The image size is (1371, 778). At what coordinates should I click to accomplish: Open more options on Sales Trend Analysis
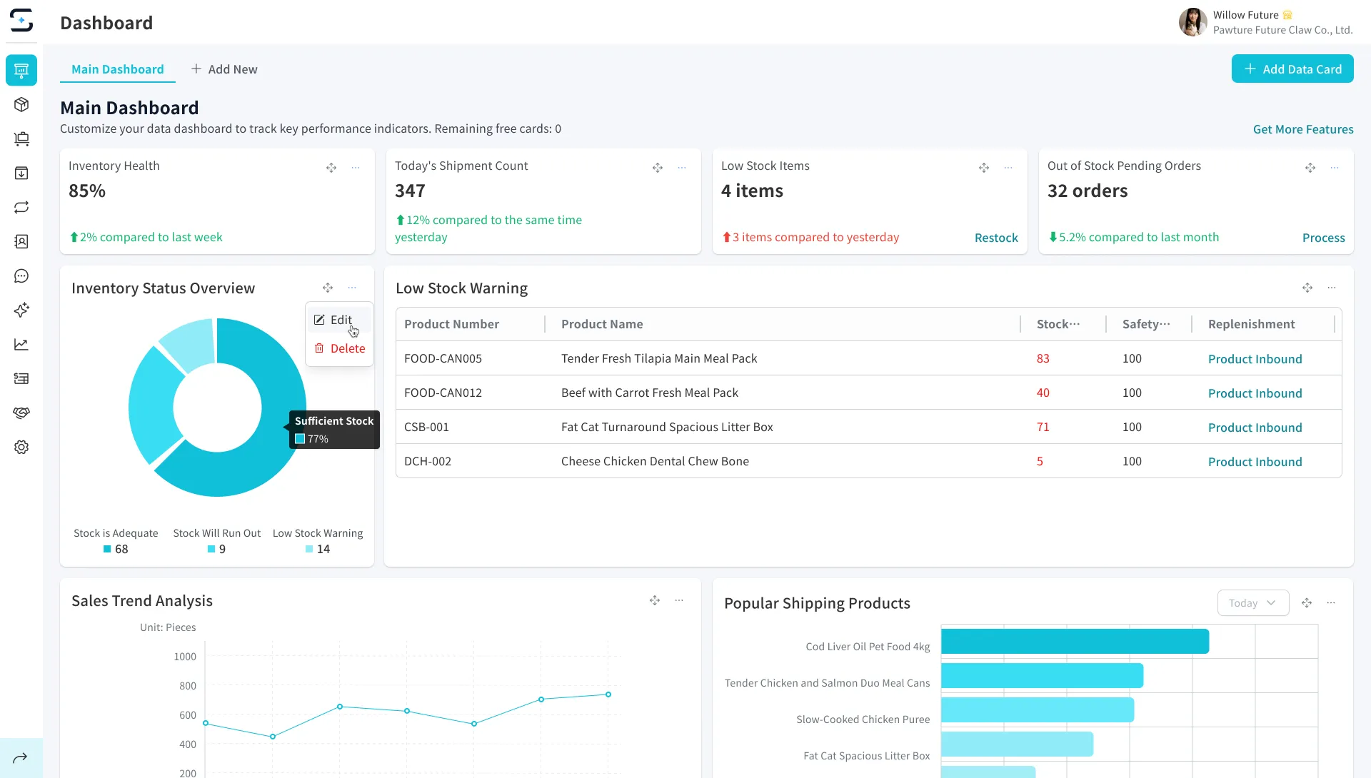pyautogui.click(x=679, y=601)
